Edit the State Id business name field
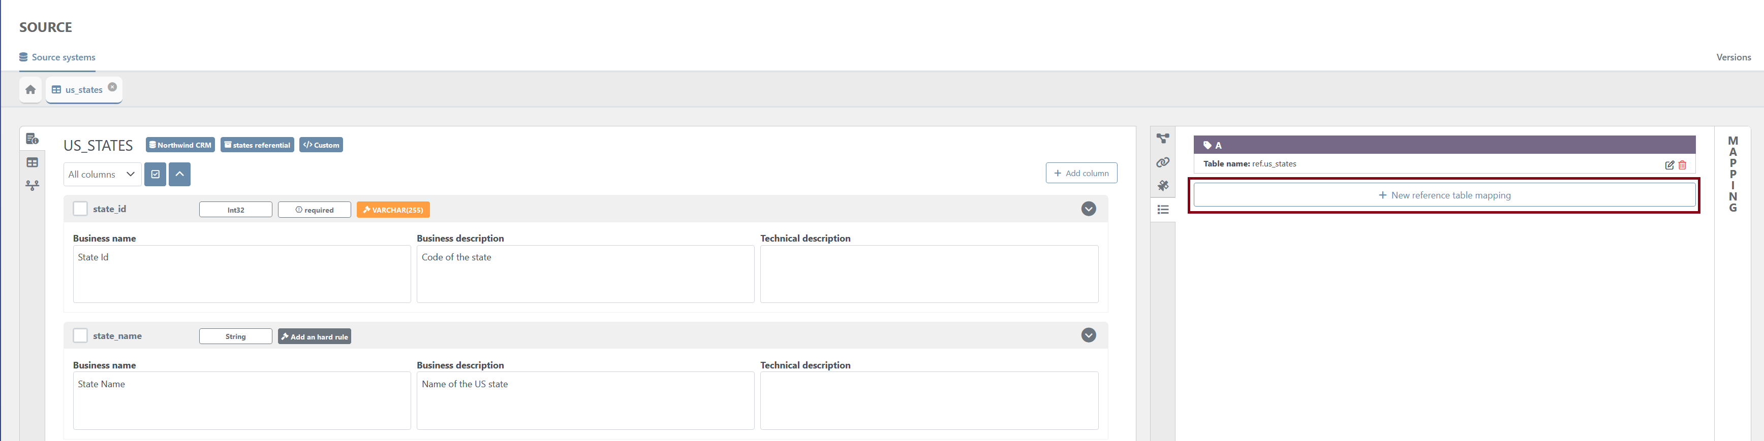This screenshot has height=441, width=1764. click(242, 274)
